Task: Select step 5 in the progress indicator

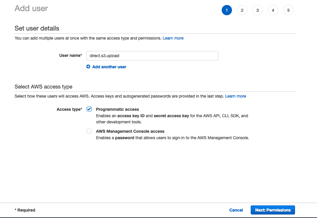Action: 288,10
